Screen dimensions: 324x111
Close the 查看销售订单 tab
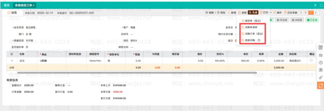tap(34, 5)
